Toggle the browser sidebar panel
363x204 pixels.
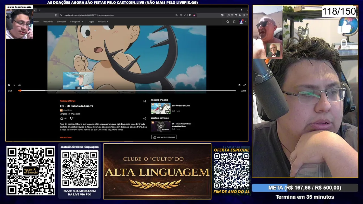[232, 15]
